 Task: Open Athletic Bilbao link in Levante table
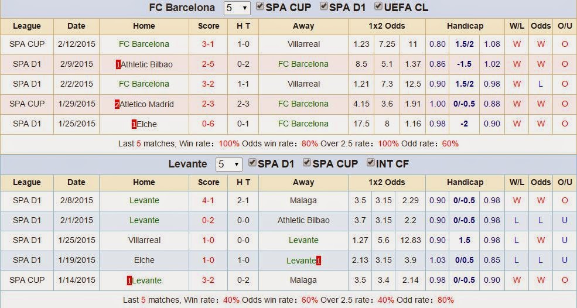click(x=303, y=220)
